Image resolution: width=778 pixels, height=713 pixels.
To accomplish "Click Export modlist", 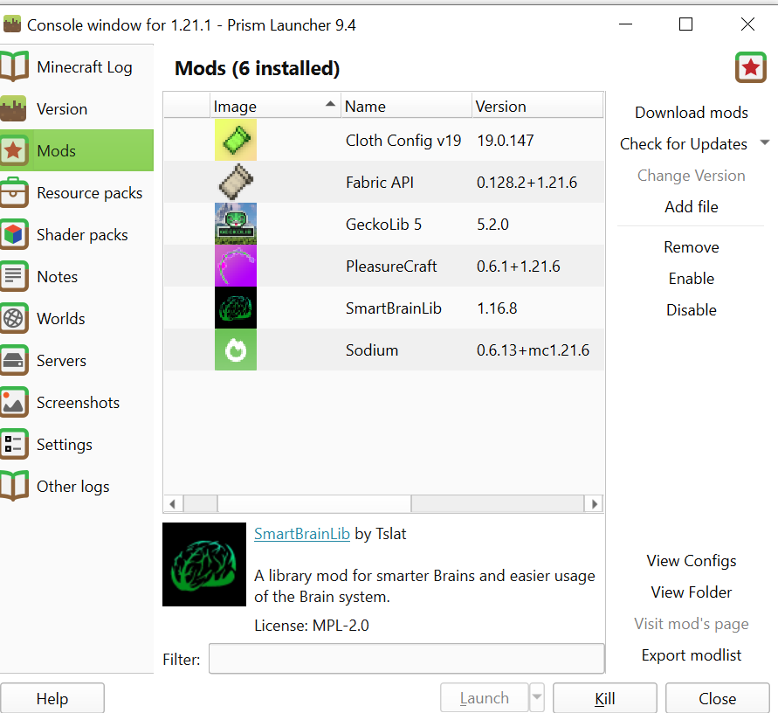I will pos(692,655).
